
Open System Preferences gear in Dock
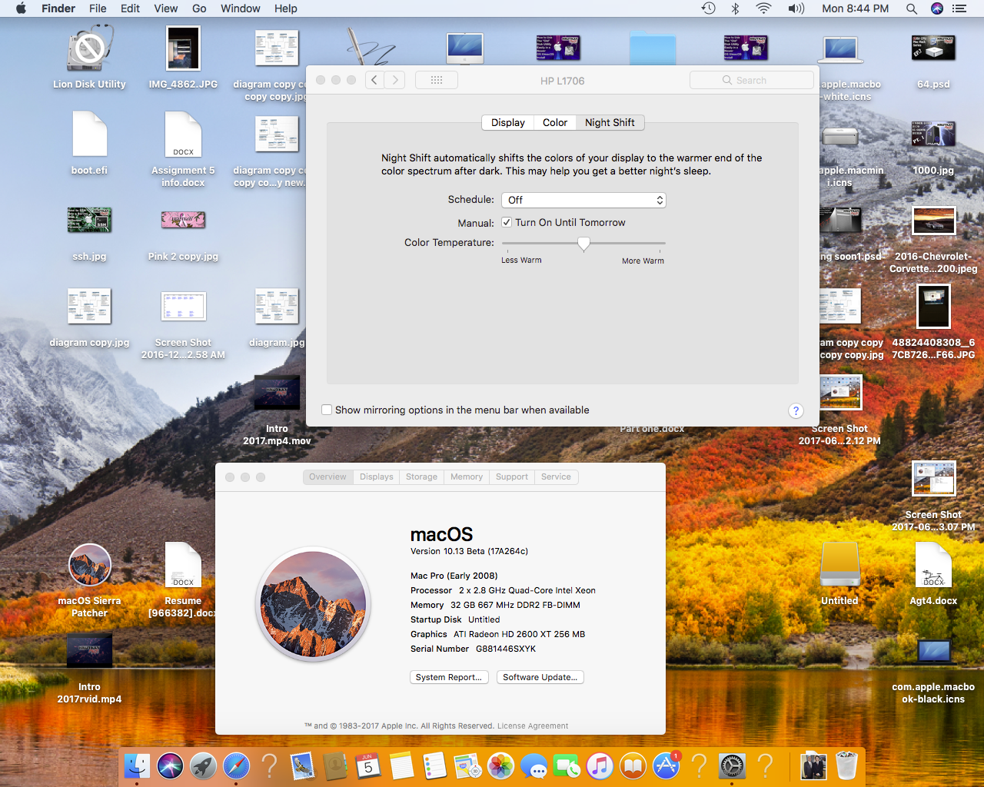click(x=732, y=766)
